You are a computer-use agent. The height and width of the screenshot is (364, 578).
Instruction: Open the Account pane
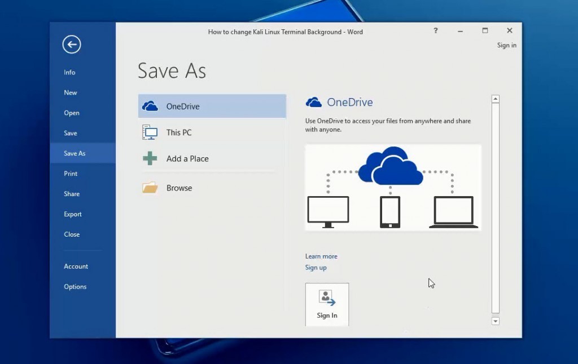[x=76, y=266]
